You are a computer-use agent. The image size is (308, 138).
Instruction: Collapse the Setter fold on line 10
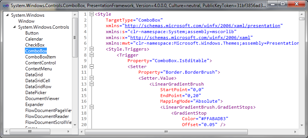click(92, 67)
